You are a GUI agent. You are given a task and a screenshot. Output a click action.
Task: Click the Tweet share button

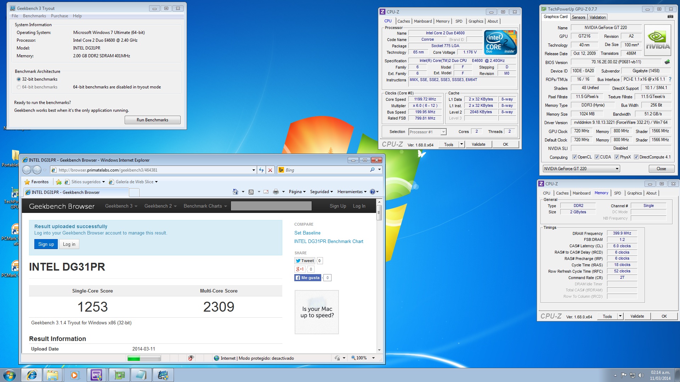point(305,261)
